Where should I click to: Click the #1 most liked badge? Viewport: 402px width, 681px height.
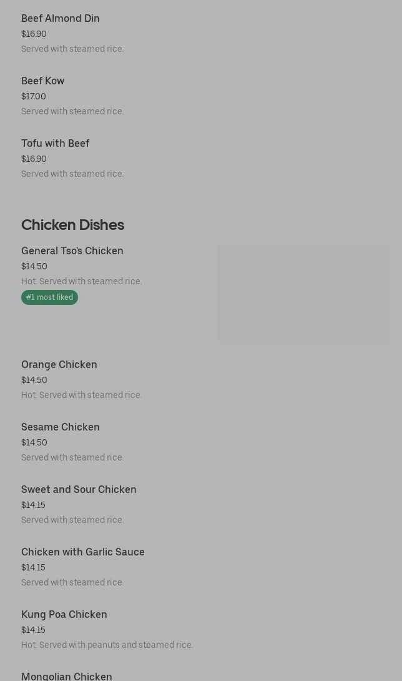point(49,297)
